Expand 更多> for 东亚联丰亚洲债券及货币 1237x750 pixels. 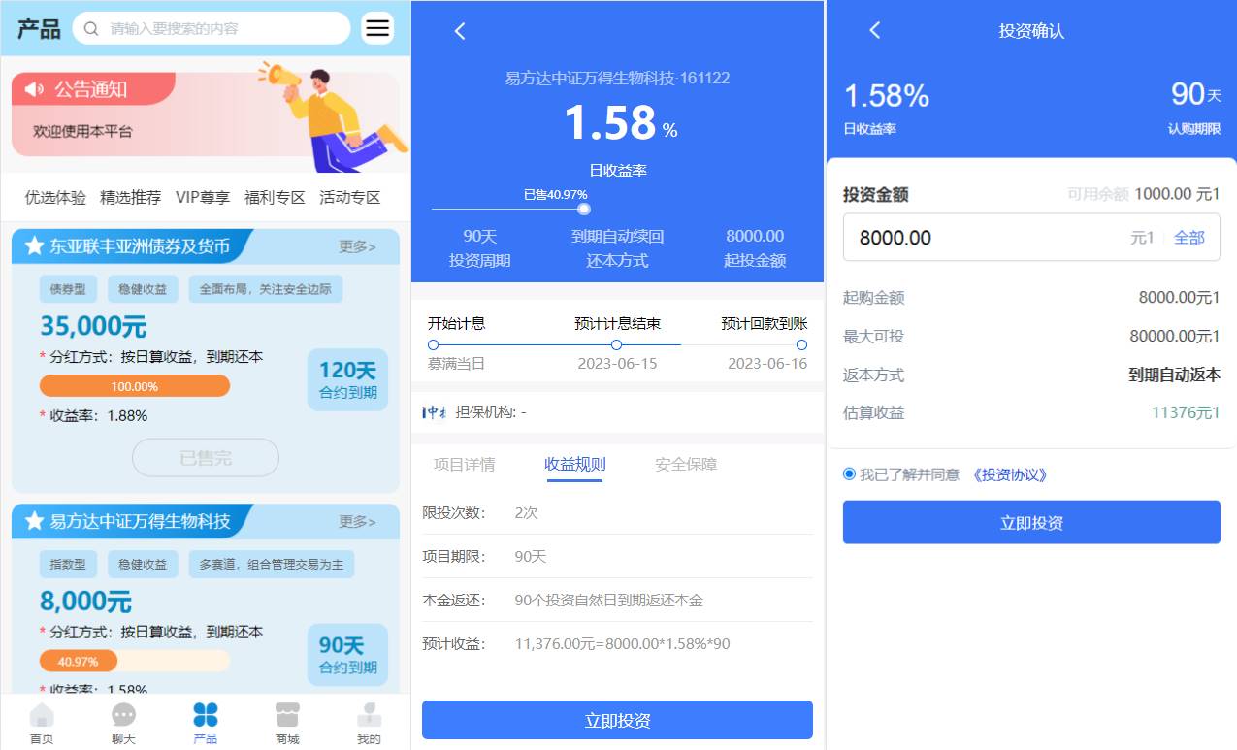pos(357,246)
